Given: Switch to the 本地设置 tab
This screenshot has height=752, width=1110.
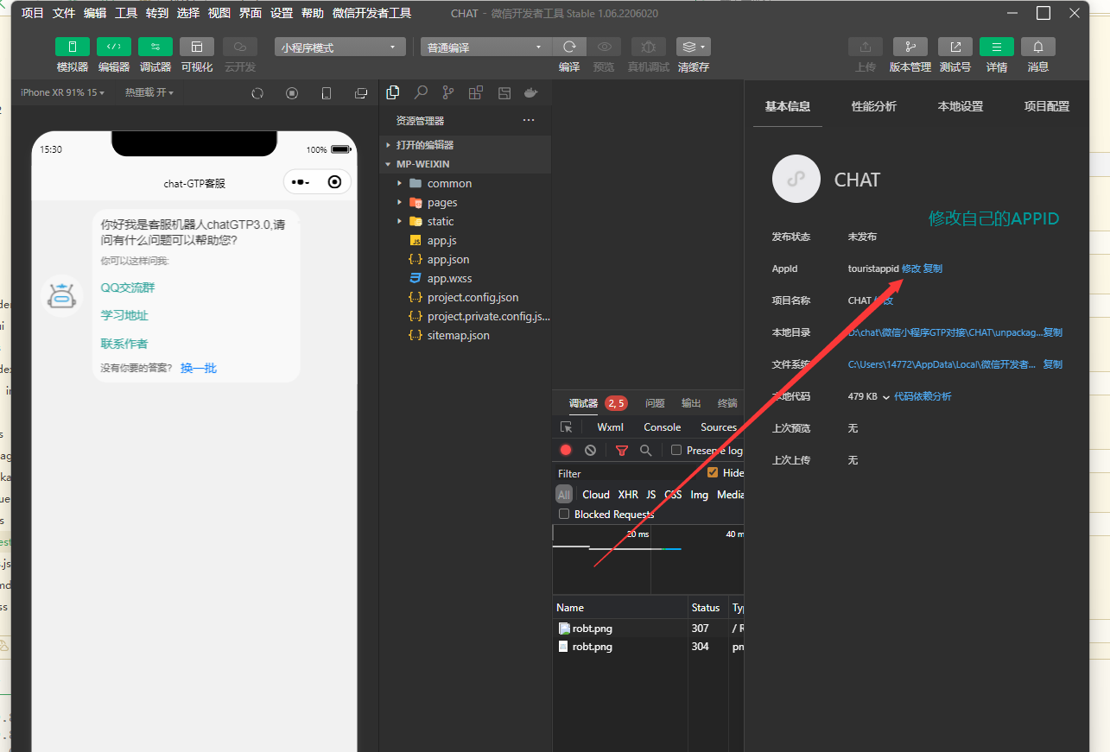Looking at the screenshot, I should [x=960, y=106].
